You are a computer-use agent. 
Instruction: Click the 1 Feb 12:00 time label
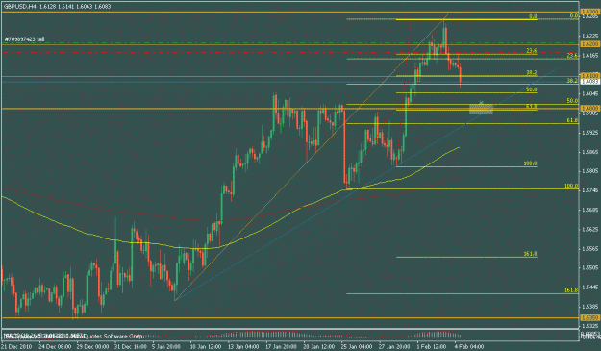click(432, 347)
